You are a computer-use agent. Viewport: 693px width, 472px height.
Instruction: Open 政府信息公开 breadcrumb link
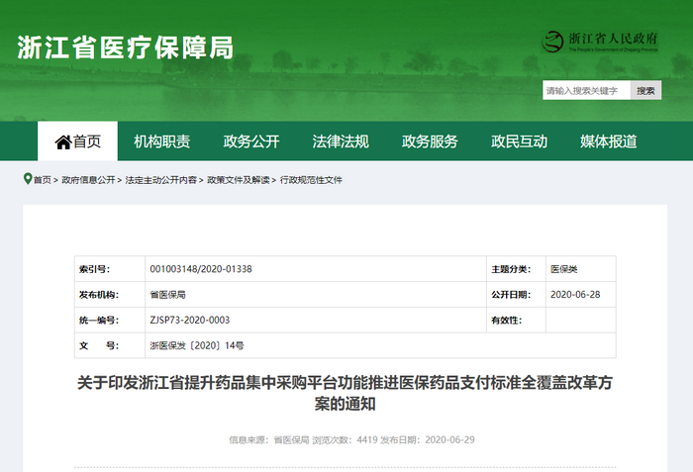(x=88, y=180)
